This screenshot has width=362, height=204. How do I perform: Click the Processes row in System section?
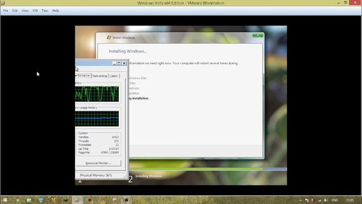98,145
